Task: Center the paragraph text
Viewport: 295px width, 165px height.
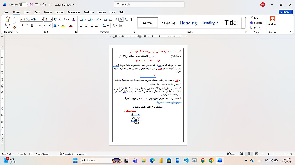Action: pos(86,26)
